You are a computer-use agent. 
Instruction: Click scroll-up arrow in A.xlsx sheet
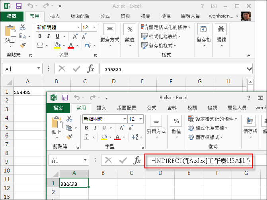point(250,82)
